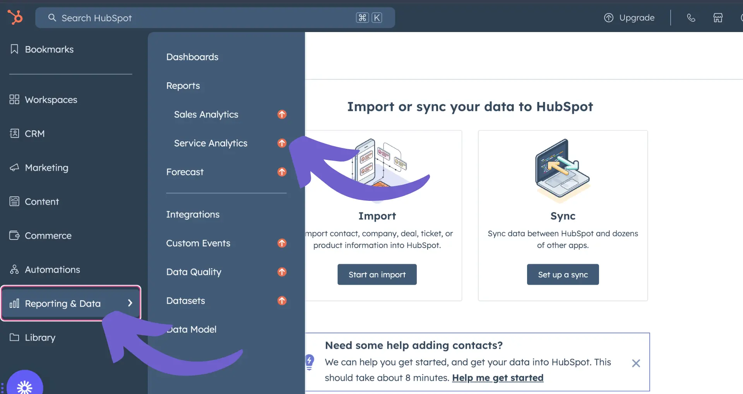
Task: Click the CRM contact-card icon
Action: [x=14, y=134]
